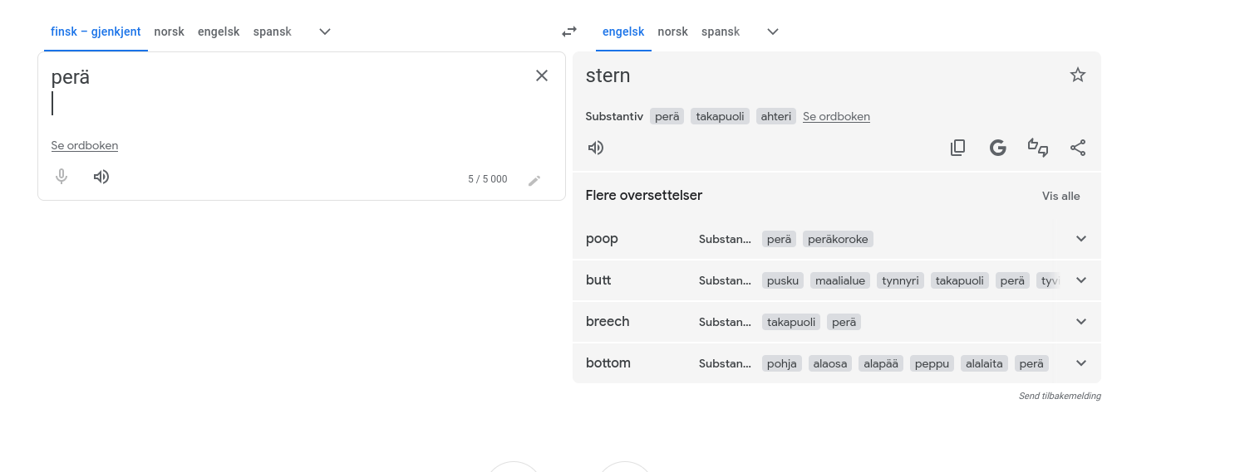1235x472 pixels.
Task: Clear the source text with X icon
Action: click(542, 75)
